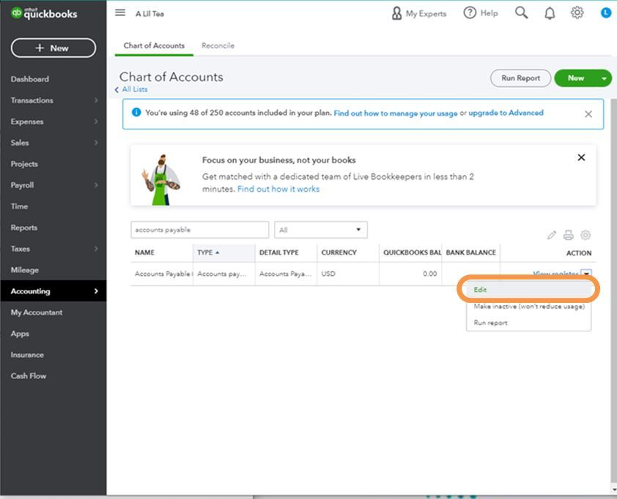Click the print list icon

568,235
